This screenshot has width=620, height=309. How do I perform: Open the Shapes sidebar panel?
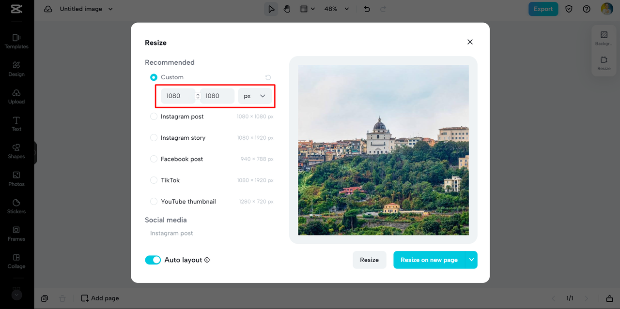click(x=16, y=151)
